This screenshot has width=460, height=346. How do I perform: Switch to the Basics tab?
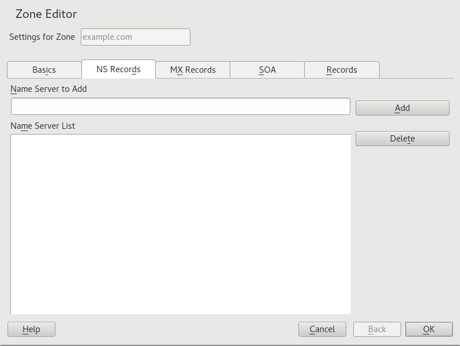44,70
